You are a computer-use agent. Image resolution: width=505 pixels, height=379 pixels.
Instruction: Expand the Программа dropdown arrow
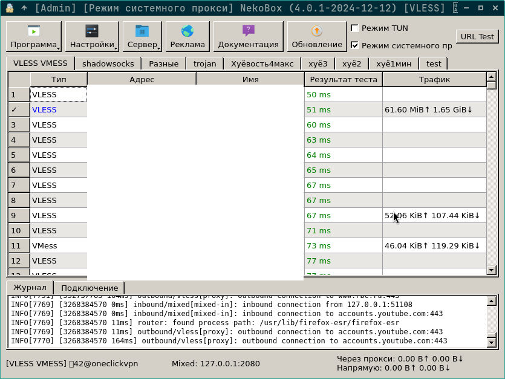click(x=58, y=47)
